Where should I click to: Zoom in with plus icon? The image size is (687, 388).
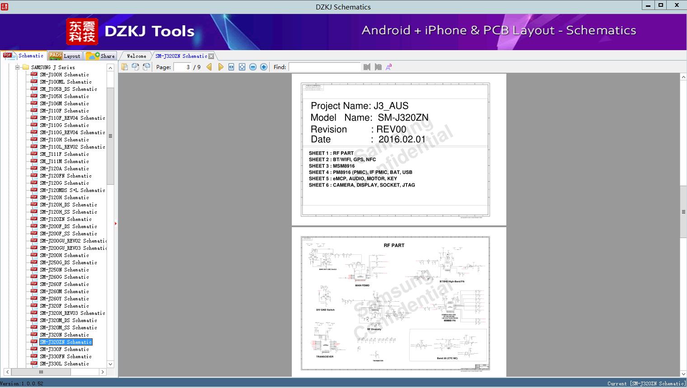click(264, 67)
